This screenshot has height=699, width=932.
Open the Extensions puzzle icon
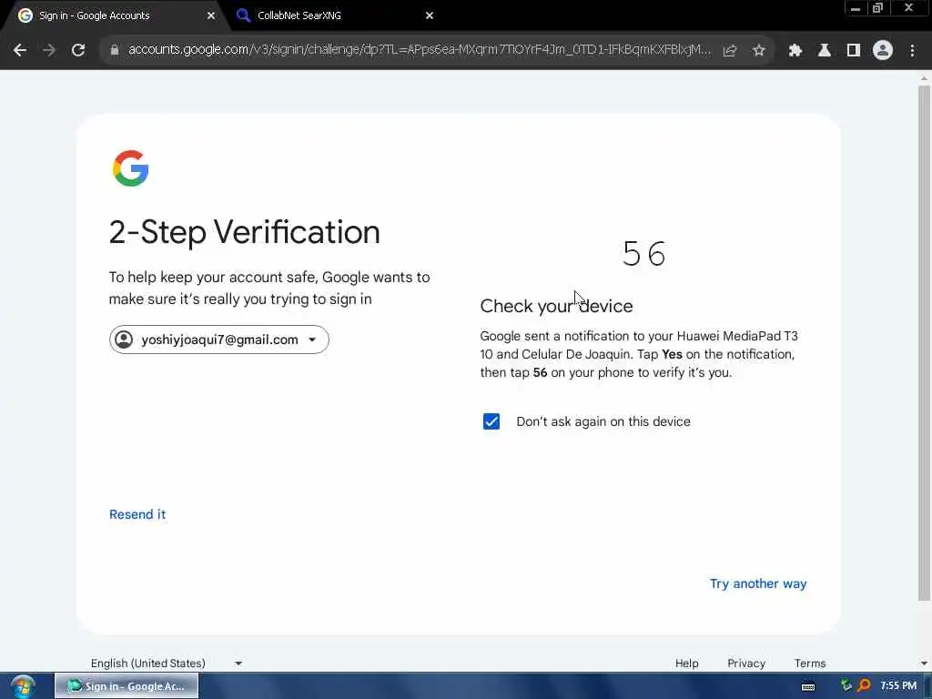pos(795,51)
